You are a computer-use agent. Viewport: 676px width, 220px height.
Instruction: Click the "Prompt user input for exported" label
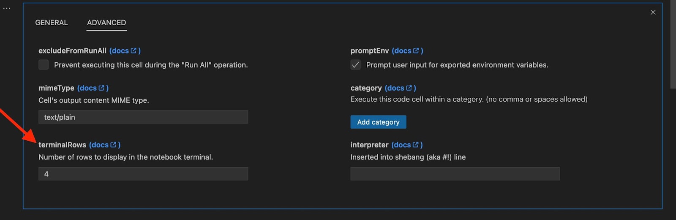click(457, 65)
